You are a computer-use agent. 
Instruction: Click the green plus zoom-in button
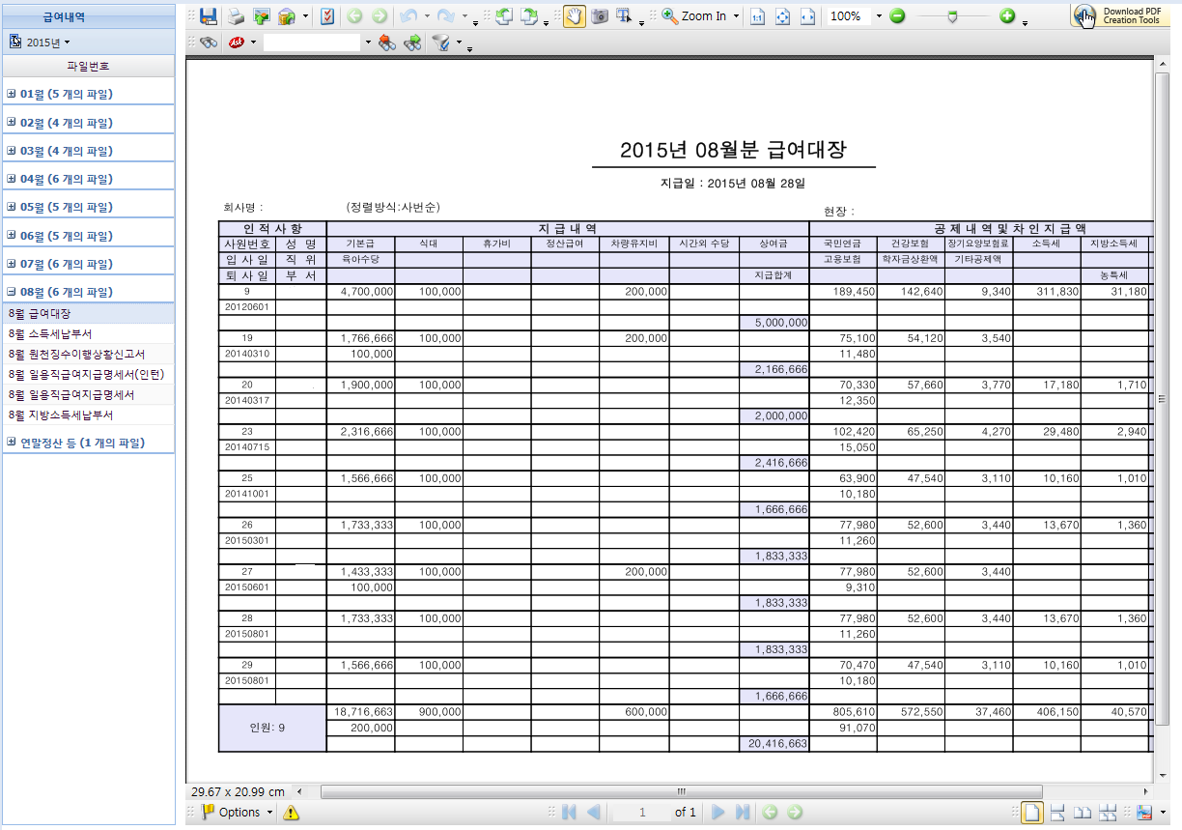(x=1007, y=16)
